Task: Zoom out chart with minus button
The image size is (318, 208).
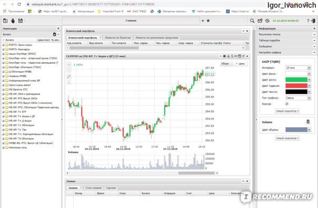Action: pyautogui.click(x=69, y=71)
